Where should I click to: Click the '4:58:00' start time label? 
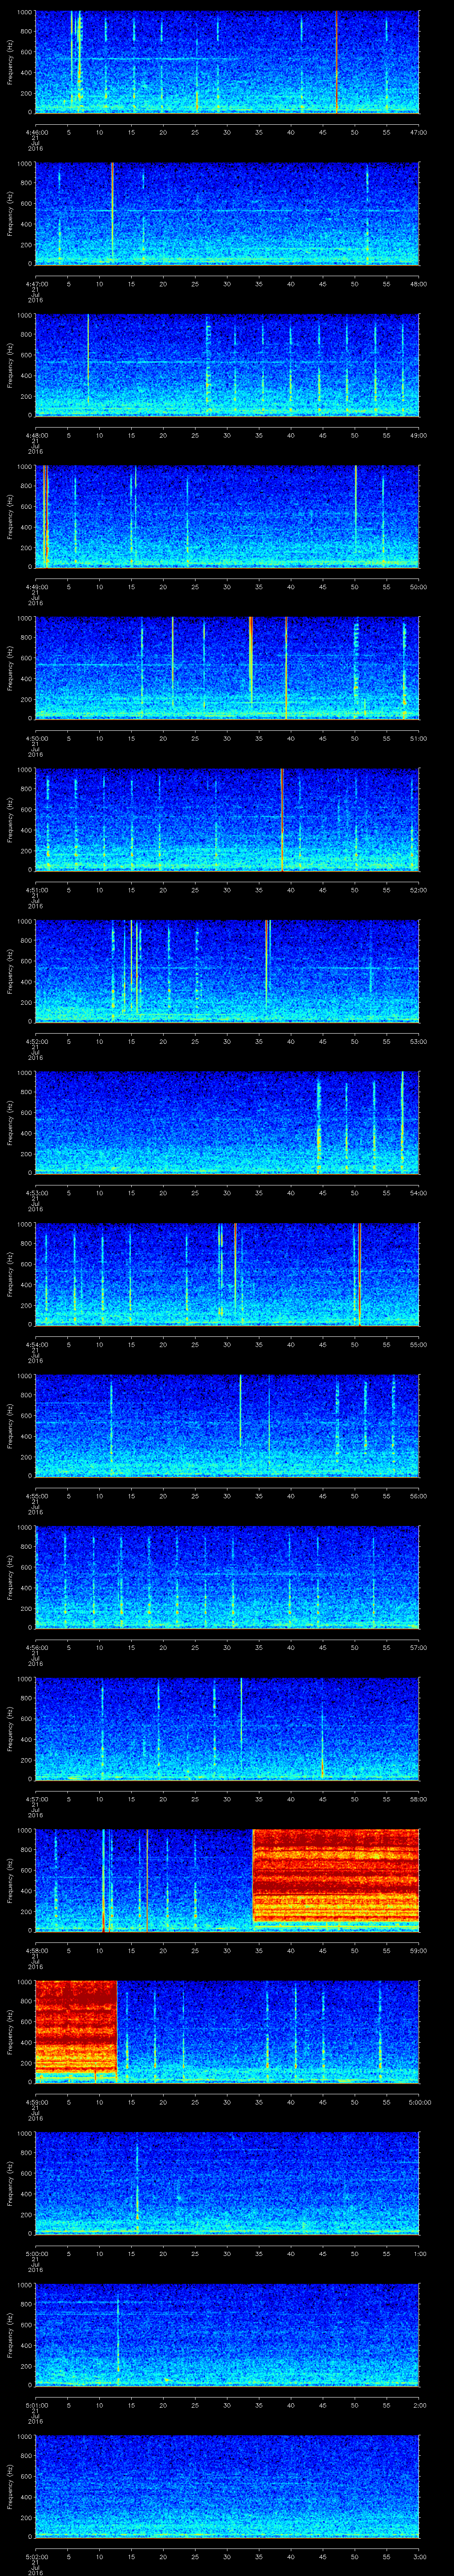36,1950
